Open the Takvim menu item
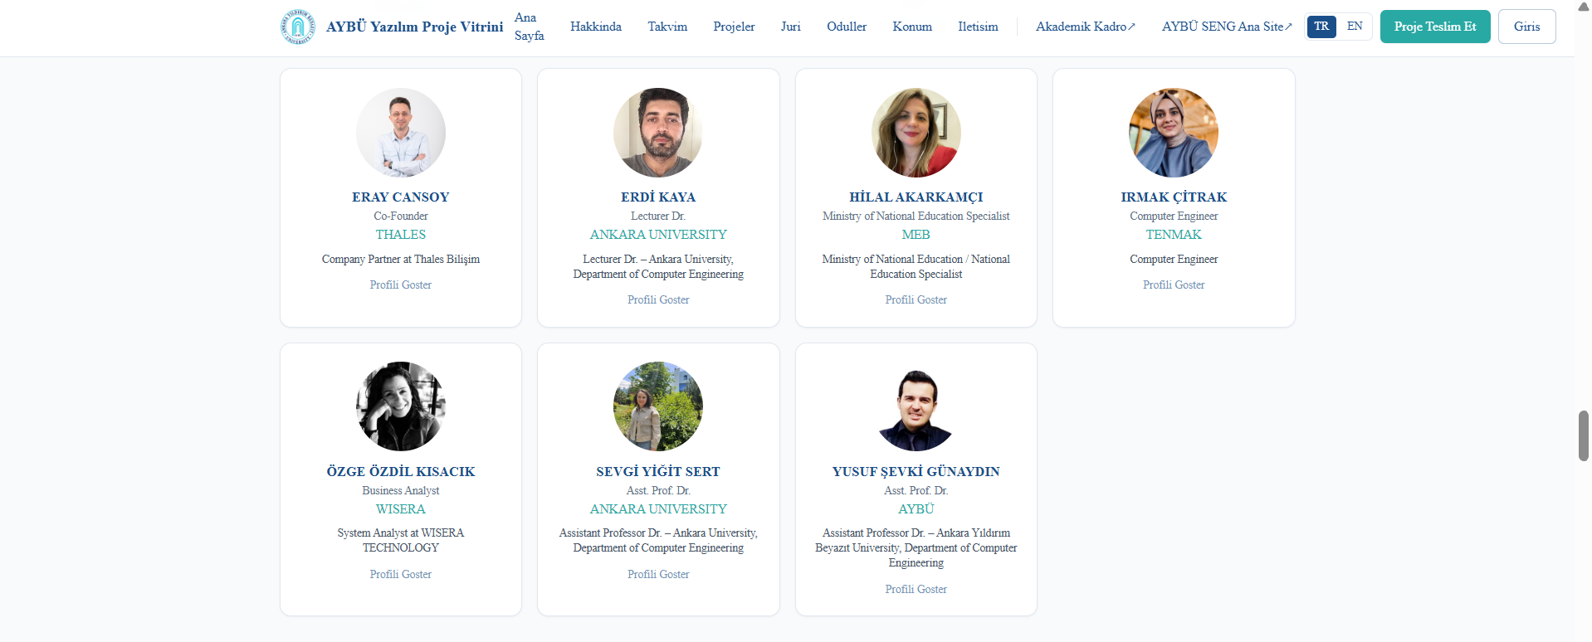This screenshot has height=642, width=1592. [667, 27]
